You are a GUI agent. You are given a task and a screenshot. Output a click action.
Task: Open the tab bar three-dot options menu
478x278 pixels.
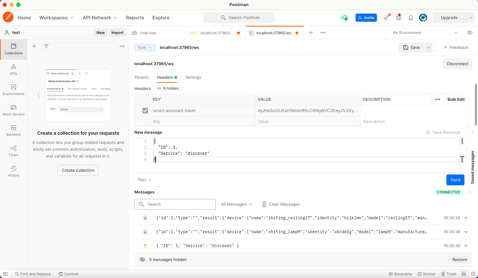(x=323, y=33)
